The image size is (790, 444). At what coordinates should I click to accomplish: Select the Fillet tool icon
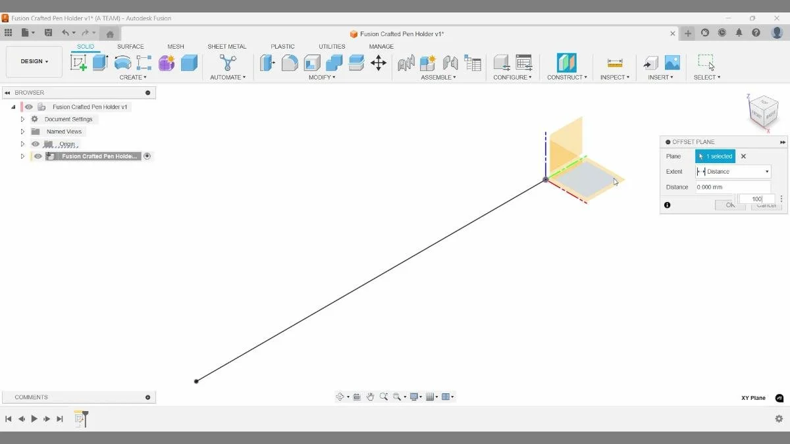tap(290, 62)
